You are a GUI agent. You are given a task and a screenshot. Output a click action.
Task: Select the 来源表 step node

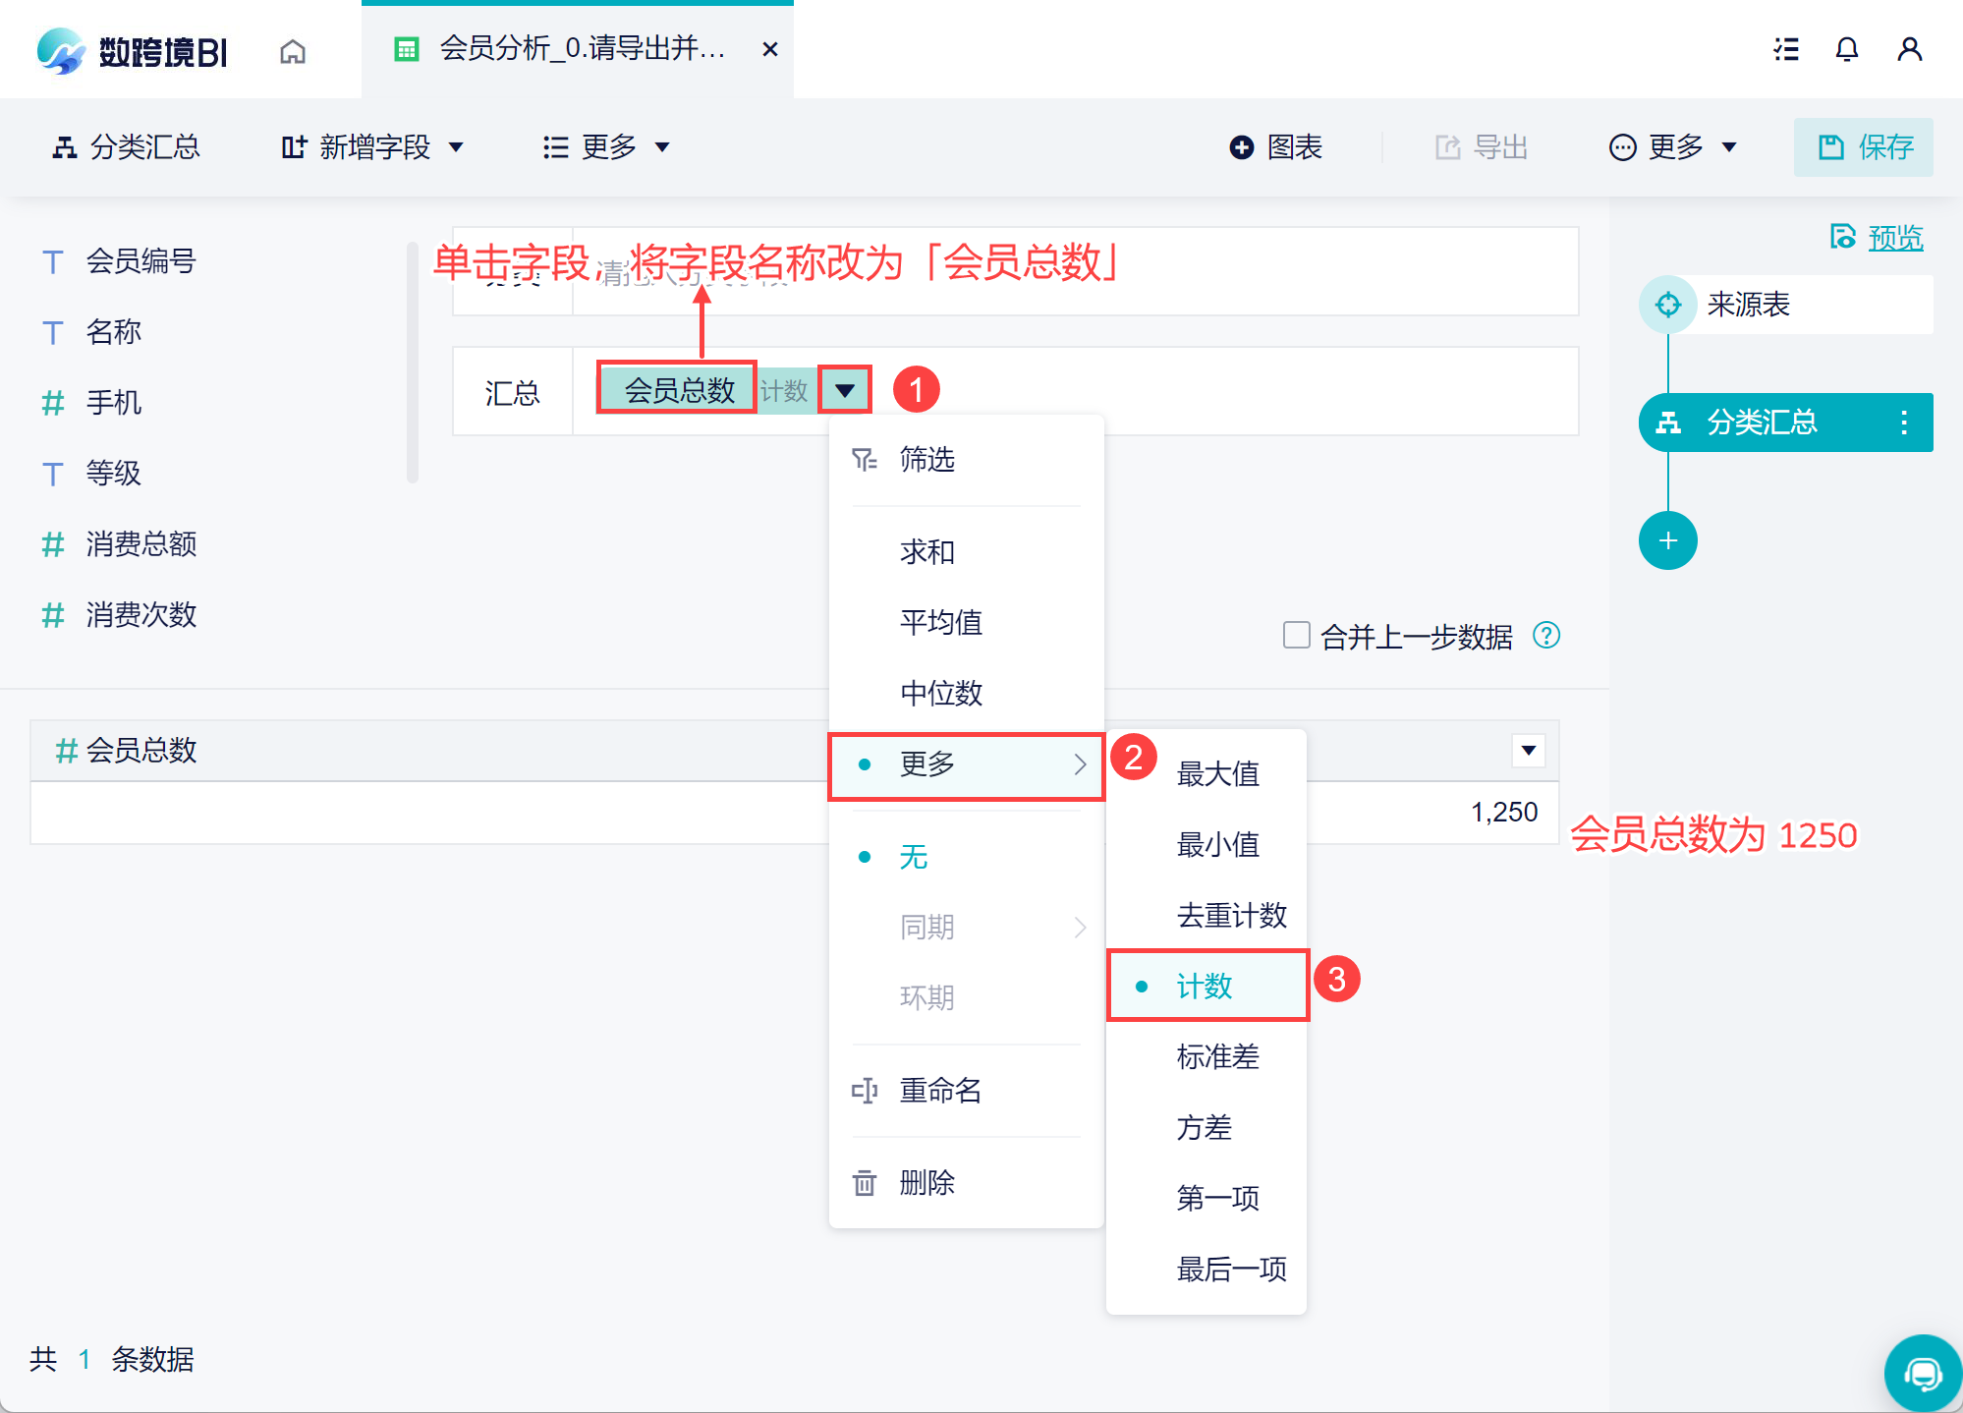coord(1786,305)
